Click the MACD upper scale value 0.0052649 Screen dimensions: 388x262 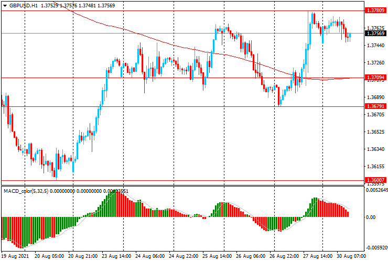pos(376,190)
